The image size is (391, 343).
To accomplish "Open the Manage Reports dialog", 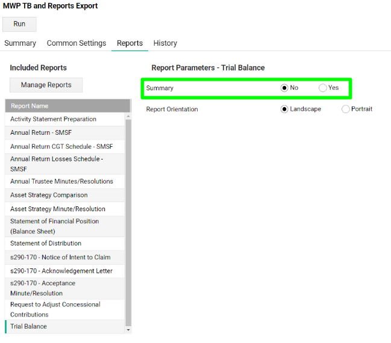I will tap(46, 85).
